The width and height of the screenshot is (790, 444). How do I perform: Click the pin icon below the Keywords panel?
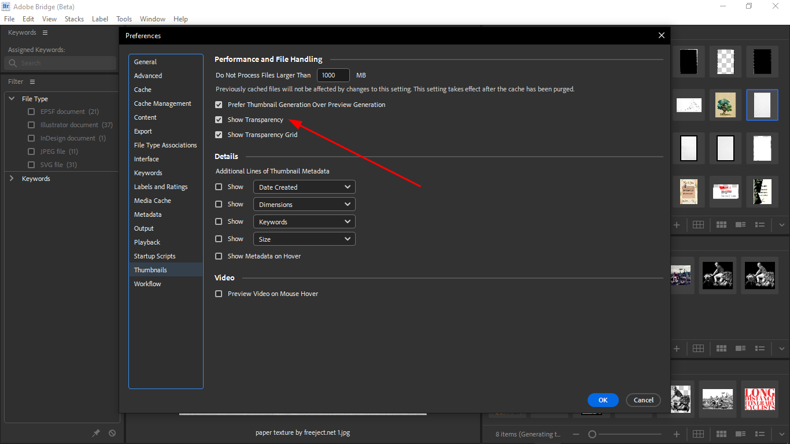pyautogui.click(x=96, y=432)
